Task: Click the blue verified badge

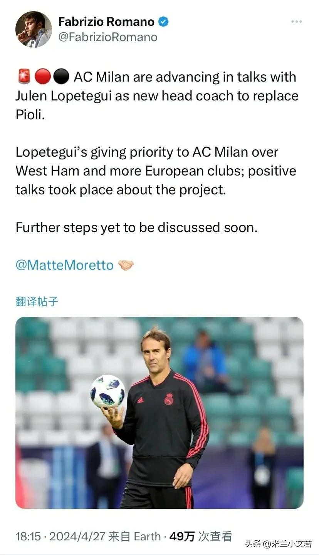Action: 163,22
